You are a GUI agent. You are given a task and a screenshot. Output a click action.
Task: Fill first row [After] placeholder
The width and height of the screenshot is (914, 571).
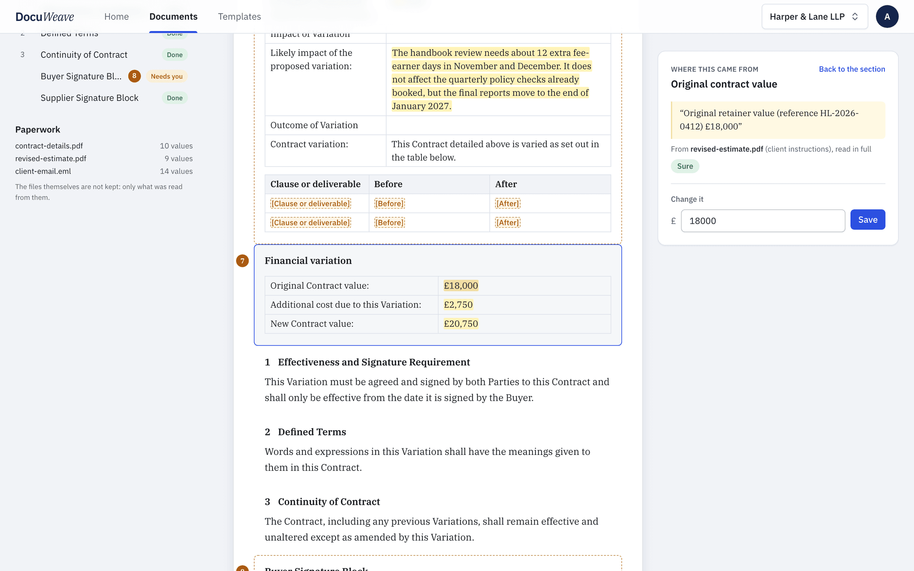[x=508, y=203]
